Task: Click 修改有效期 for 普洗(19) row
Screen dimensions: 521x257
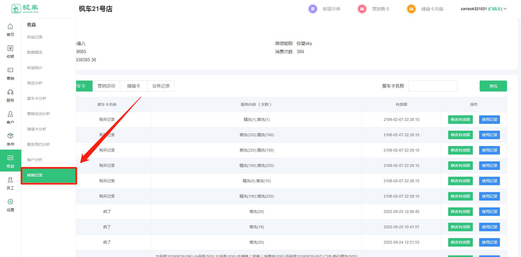Action: (x=460, y=227)
